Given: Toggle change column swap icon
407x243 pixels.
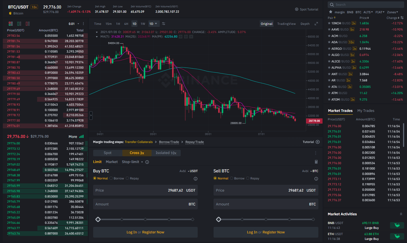Looking at the screenshot, I should point(402,18).
